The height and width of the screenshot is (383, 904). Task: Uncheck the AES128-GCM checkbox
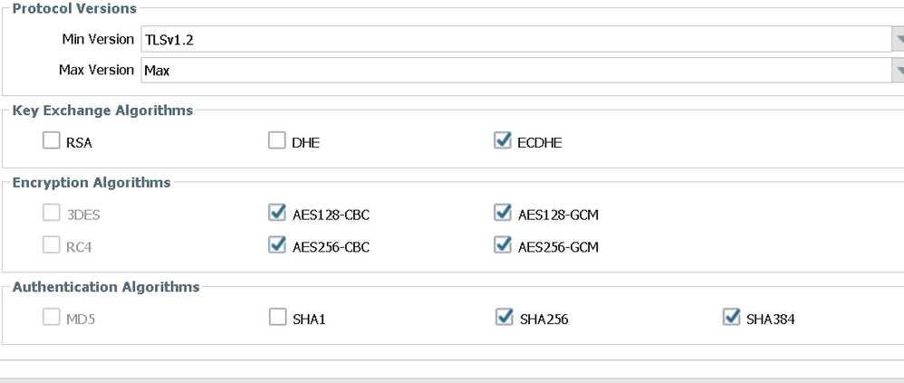[x=504, y=214]
